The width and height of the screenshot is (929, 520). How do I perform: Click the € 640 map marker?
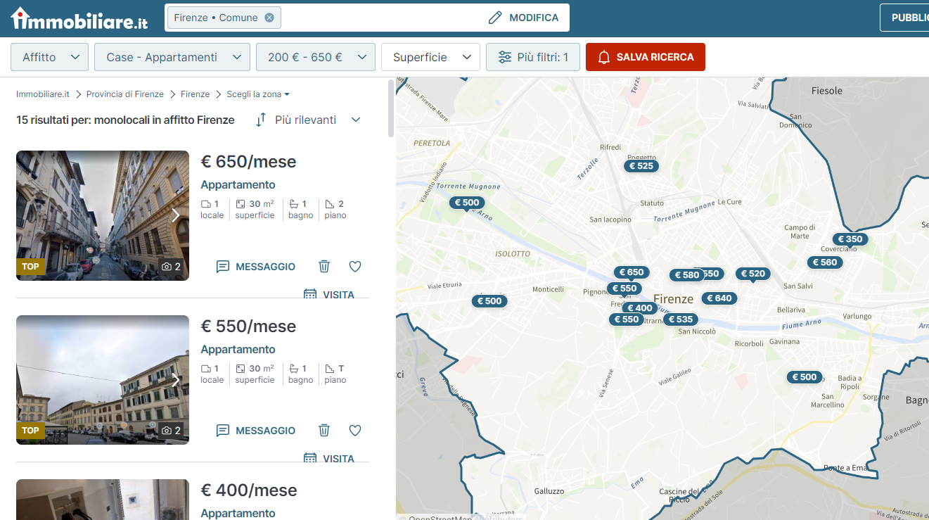[719, 298]
